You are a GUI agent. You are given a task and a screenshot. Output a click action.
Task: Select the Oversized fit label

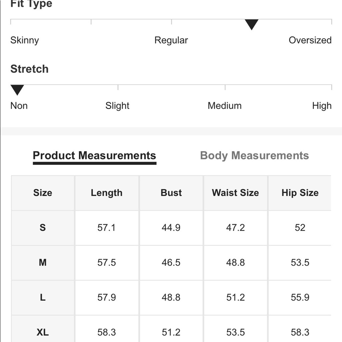pyautogui.click(x=310, y=40)
